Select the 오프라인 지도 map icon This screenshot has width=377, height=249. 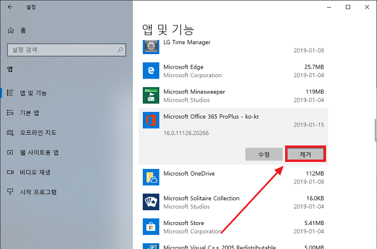(10, 133)
